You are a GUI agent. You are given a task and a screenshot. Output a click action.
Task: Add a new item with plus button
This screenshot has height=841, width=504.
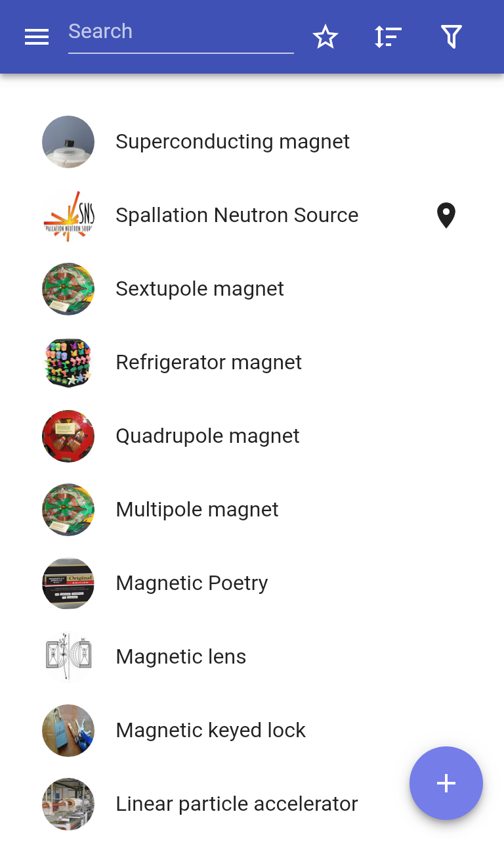click(x=446, y=783)
